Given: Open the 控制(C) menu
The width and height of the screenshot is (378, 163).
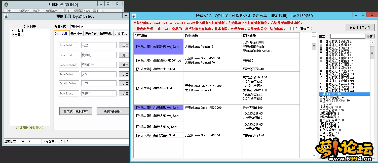Looking at the screenshot, I should pos(10,11).
